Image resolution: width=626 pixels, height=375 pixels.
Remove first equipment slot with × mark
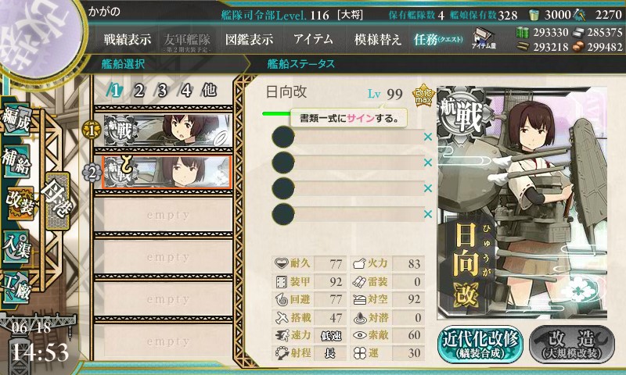pos(427,137)
